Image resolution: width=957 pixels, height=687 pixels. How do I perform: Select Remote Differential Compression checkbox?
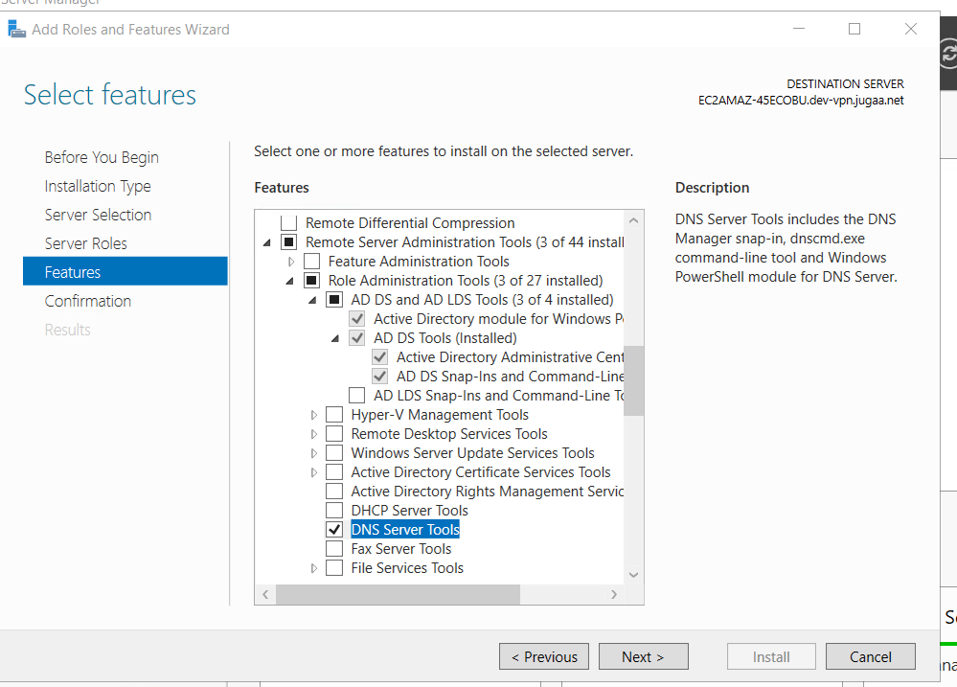pyautogui.click(x=288, y=223)
